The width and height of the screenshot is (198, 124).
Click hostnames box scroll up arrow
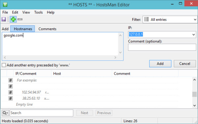[120, 36]
